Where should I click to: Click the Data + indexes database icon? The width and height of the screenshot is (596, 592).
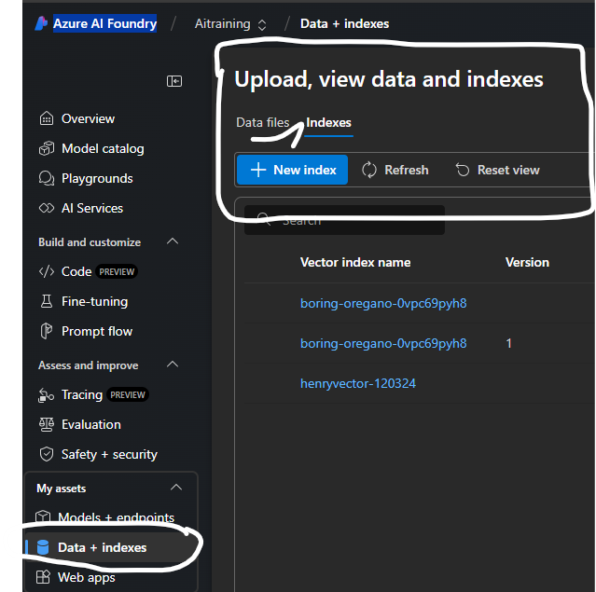click(43, 547)
